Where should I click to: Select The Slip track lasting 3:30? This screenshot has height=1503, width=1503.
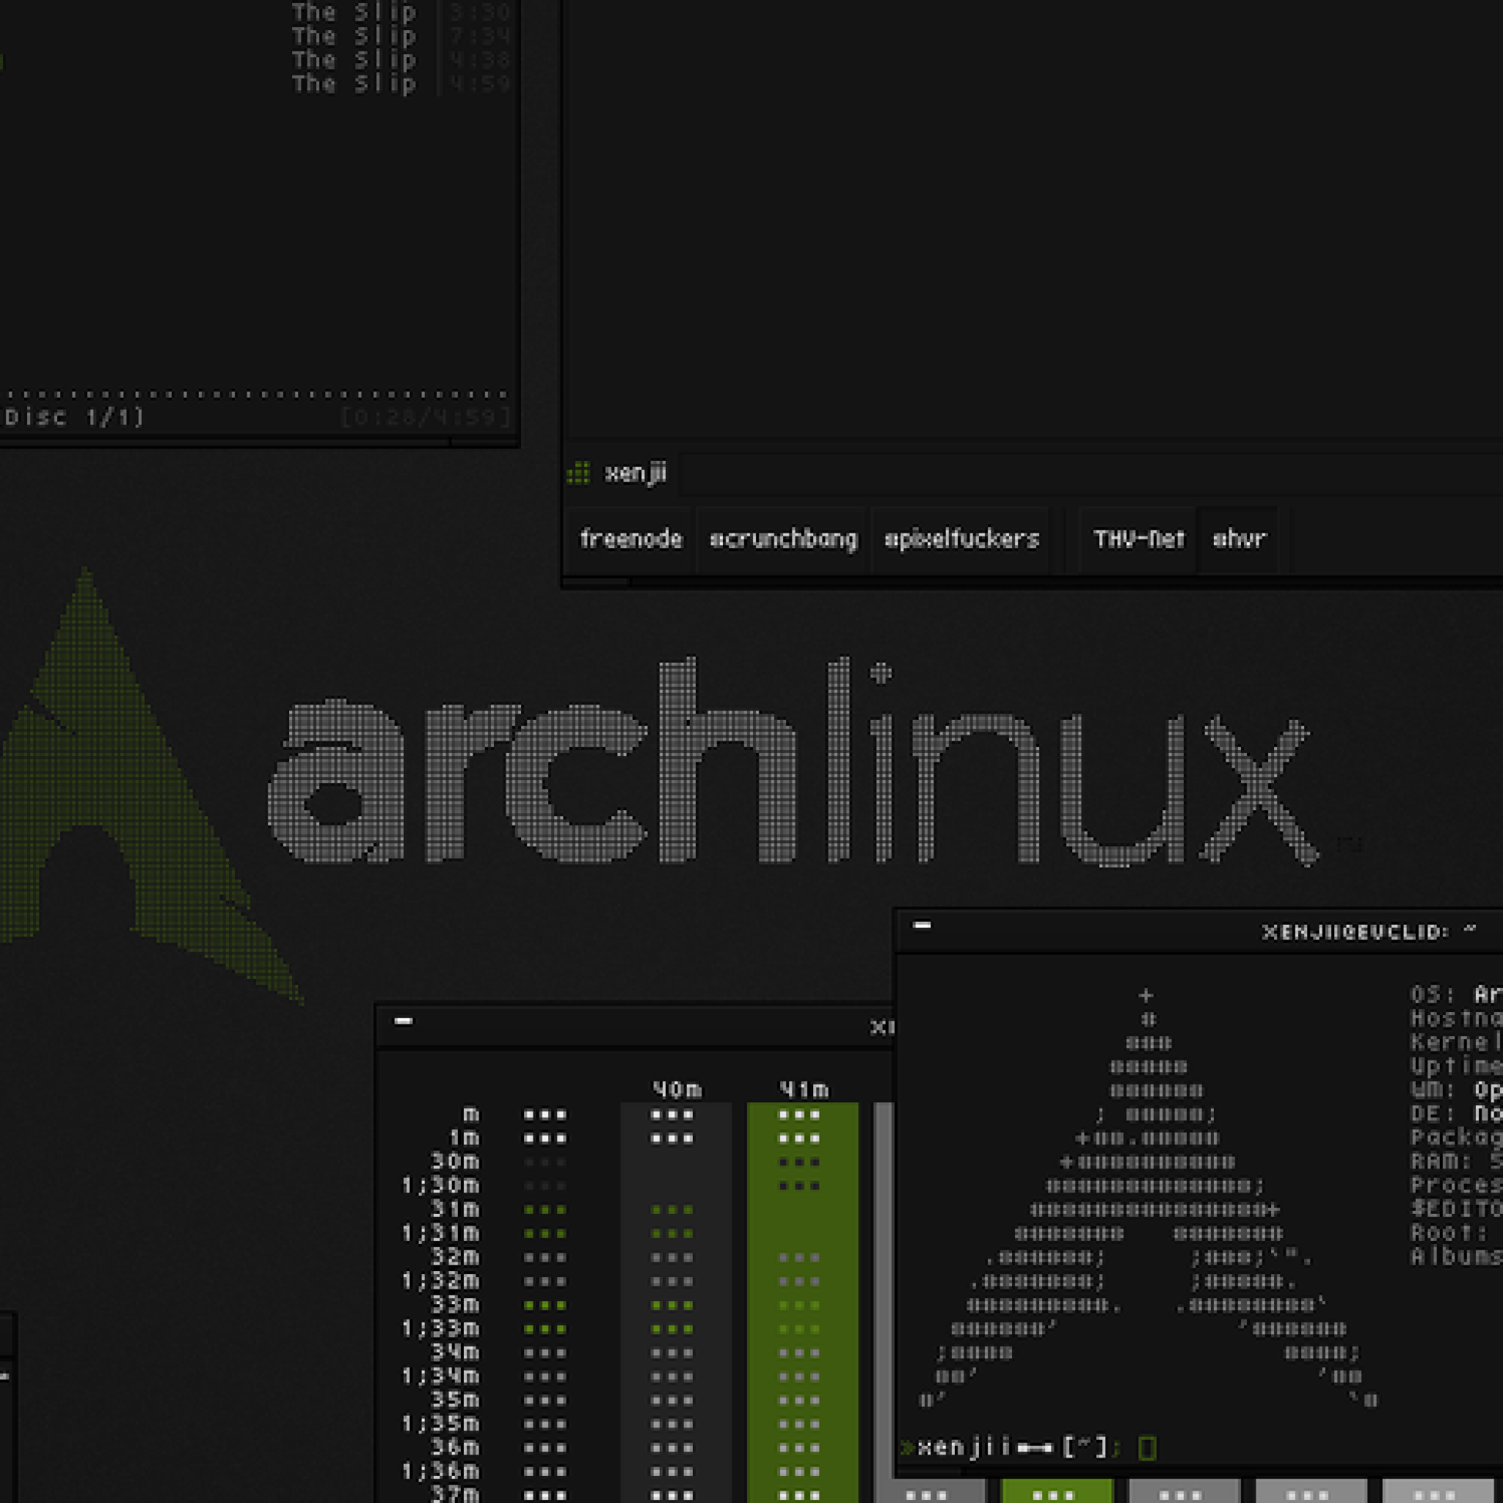click(x=401, y=12)
